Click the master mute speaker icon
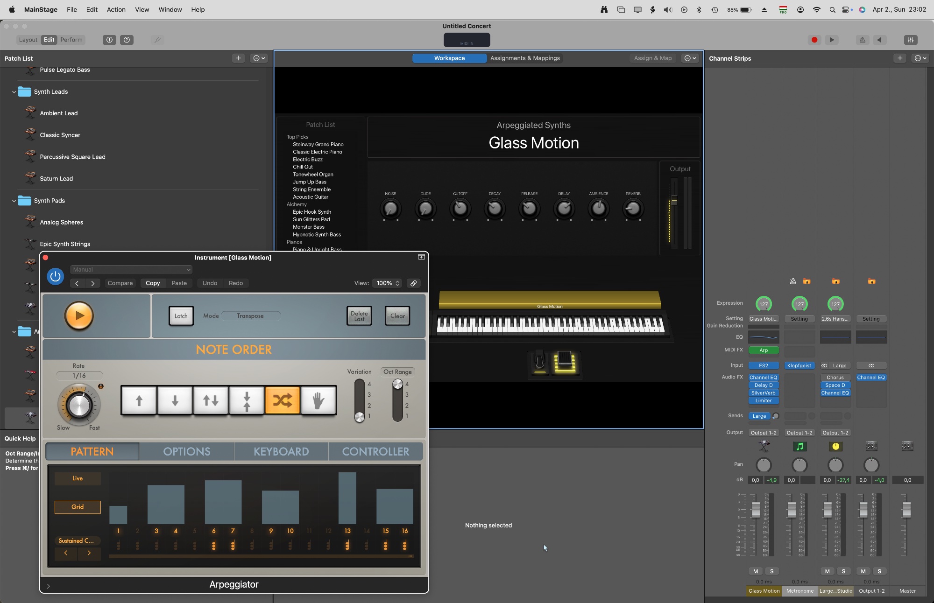This screenshot has height=603, width=934. [880, 40]
